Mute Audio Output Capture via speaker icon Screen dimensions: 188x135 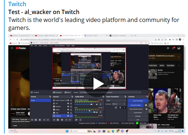(x=97, y=104)
